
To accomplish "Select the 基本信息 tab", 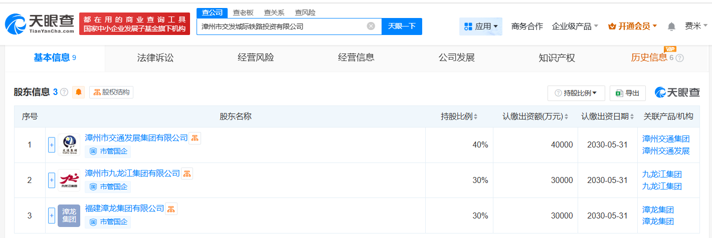I will [x=55, y=58].
